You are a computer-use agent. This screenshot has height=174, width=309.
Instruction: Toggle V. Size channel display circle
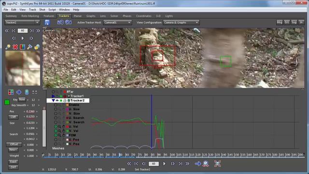(56, 114)
